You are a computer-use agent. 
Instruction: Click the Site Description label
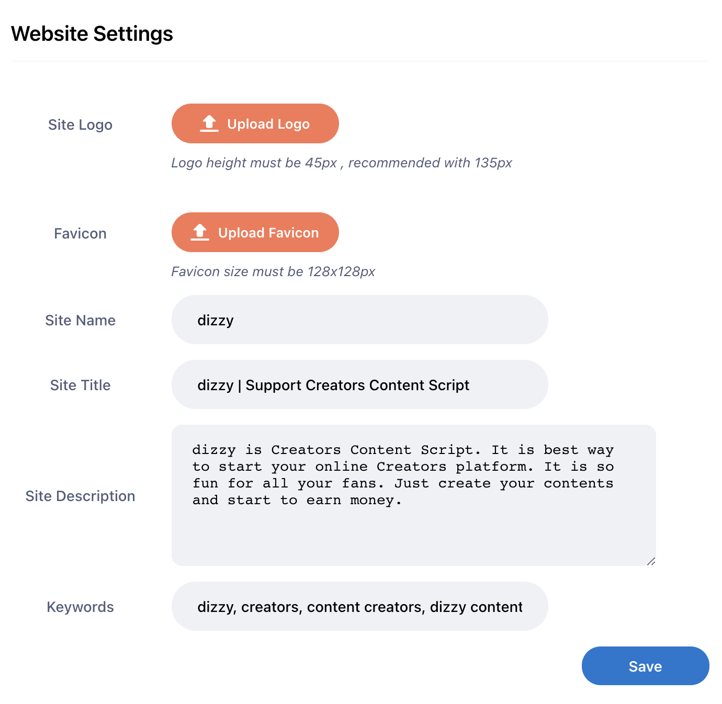[x=80, y=496]
